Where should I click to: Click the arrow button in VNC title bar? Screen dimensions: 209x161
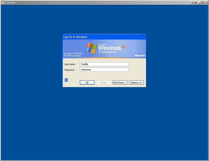point(192,3)
